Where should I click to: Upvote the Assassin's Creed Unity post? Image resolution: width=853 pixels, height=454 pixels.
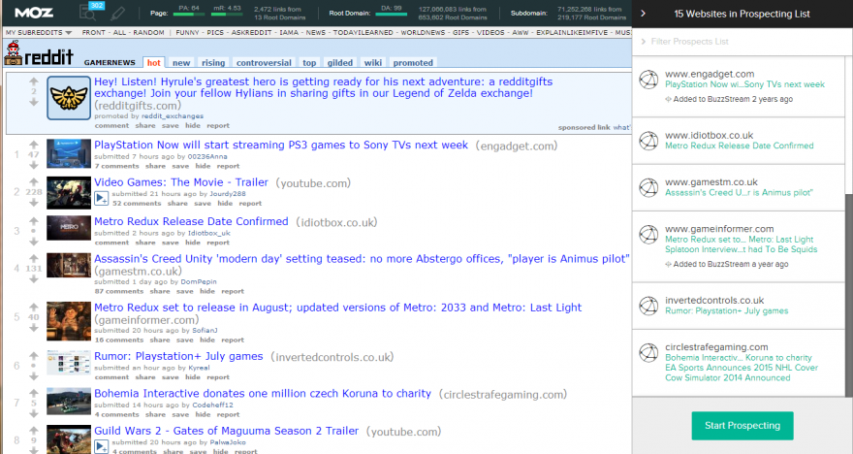click(34, 259)
